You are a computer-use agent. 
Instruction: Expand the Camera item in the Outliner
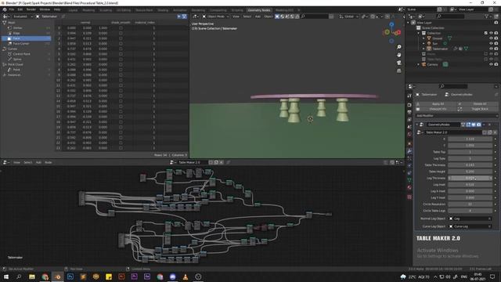pyautogui.click(x=419, y=64)
